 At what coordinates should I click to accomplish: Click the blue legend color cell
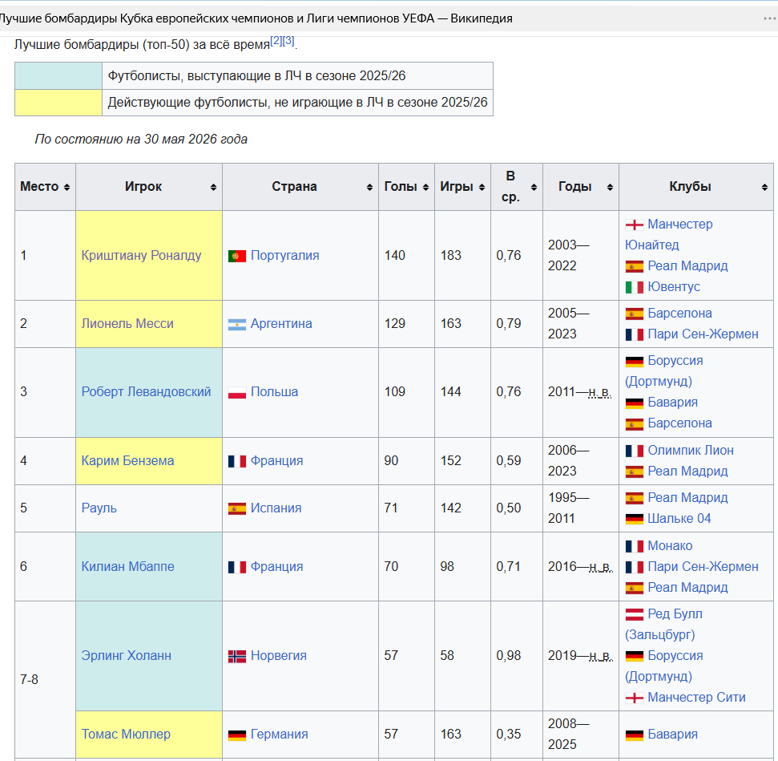(x=58, y=75)
